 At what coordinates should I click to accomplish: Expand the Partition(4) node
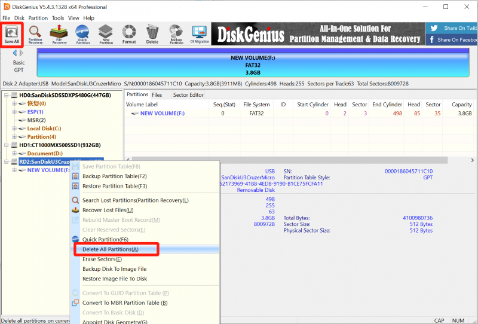[14, 137]
